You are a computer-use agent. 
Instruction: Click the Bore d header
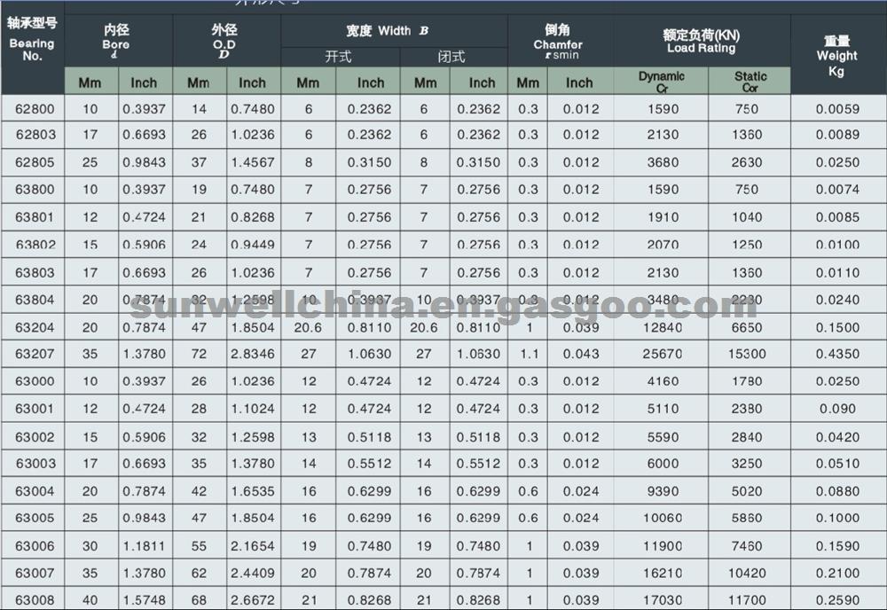tap(117, 41)
